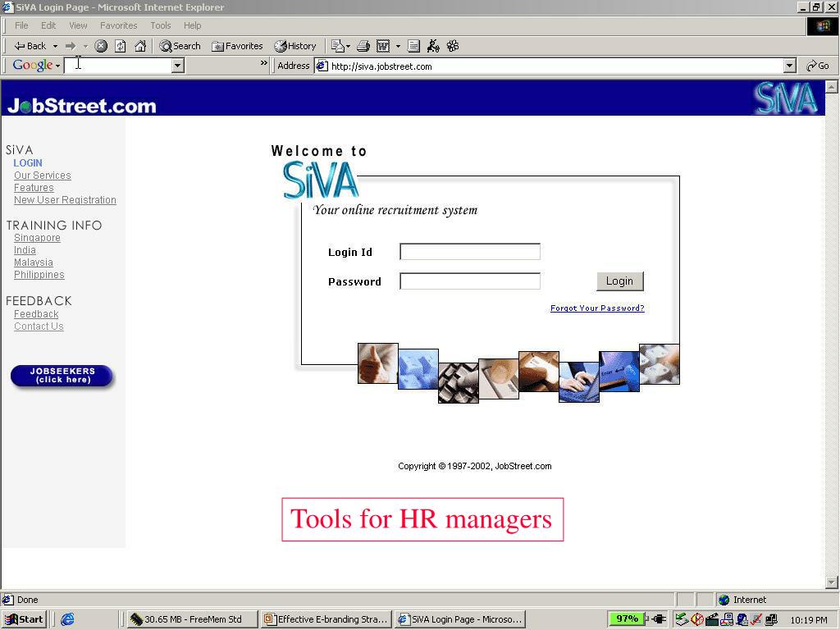840x630 pixels.
Task: Click the Discuss toolbar icon
Action: click(x=413, y=46)
